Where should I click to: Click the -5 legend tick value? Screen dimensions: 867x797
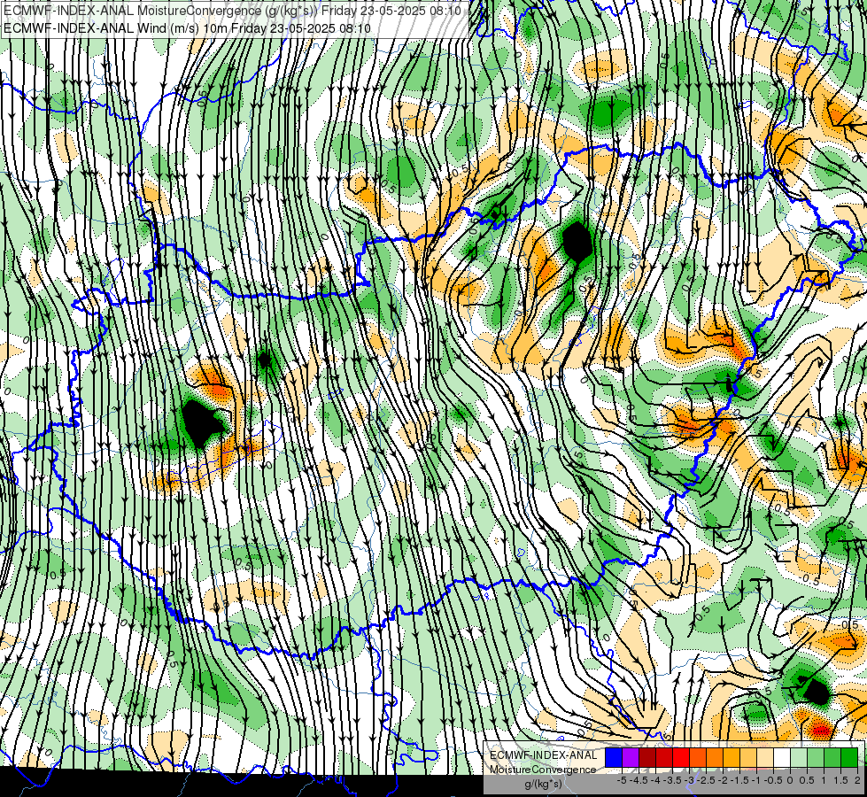(622, 780)
